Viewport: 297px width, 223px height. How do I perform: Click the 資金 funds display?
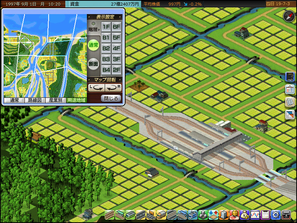click(x=103, y=4)
